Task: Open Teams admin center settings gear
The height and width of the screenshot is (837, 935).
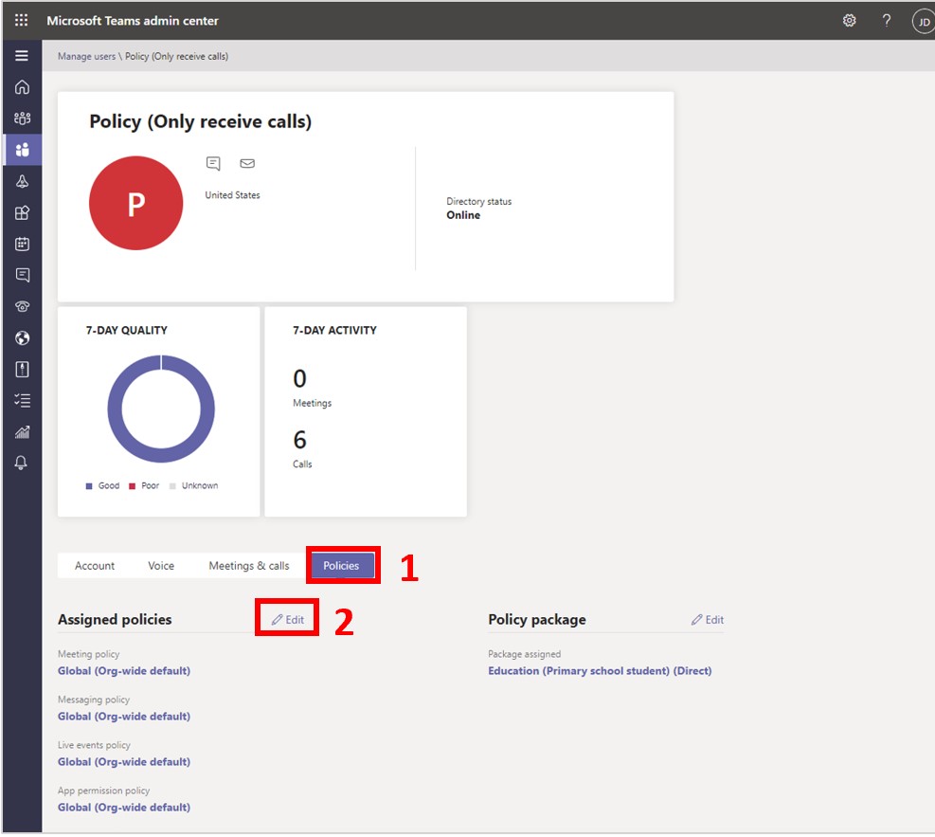Action: click(x=850, y=20)
